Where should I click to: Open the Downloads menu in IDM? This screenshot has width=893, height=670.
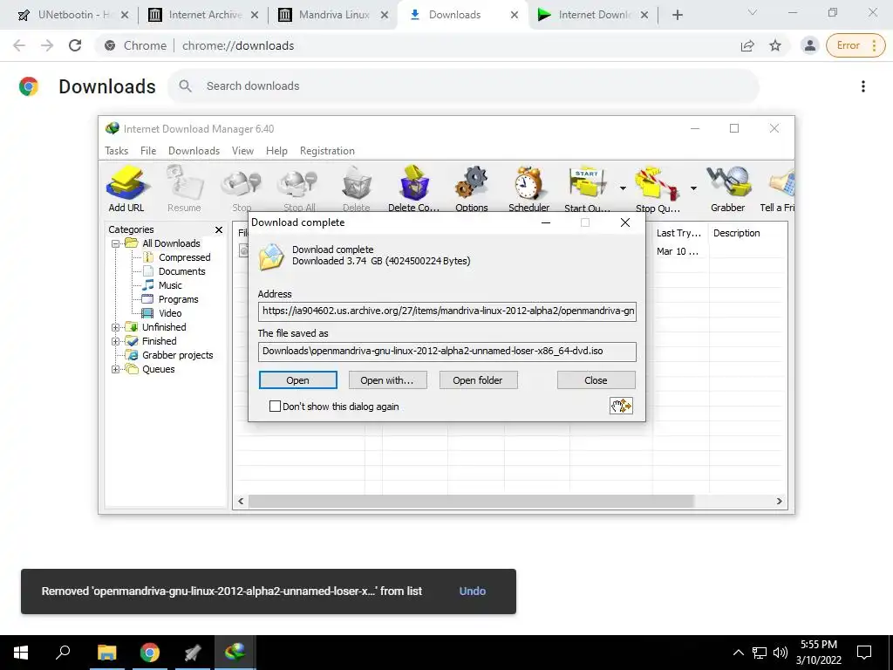tap(194, 151)
